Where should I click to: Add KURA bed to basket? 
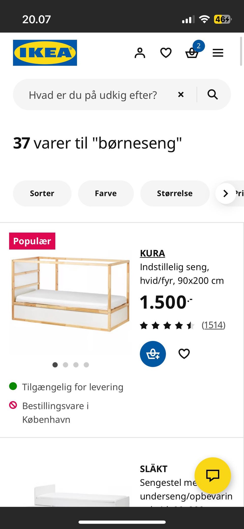pos(153,354)
